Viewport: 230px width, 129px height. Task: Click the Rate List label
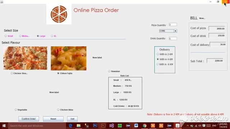pyautogui.click(x=125, y=76)
